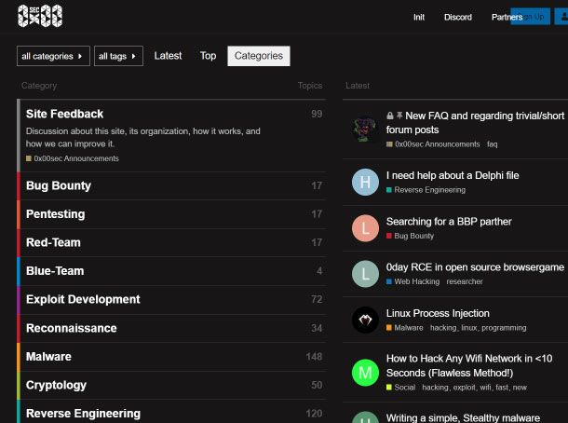Image resolution: width=568 pixels, height=423 pixels.
Task: Open topic Searching for a BBP partner
Action: (449, 222)
